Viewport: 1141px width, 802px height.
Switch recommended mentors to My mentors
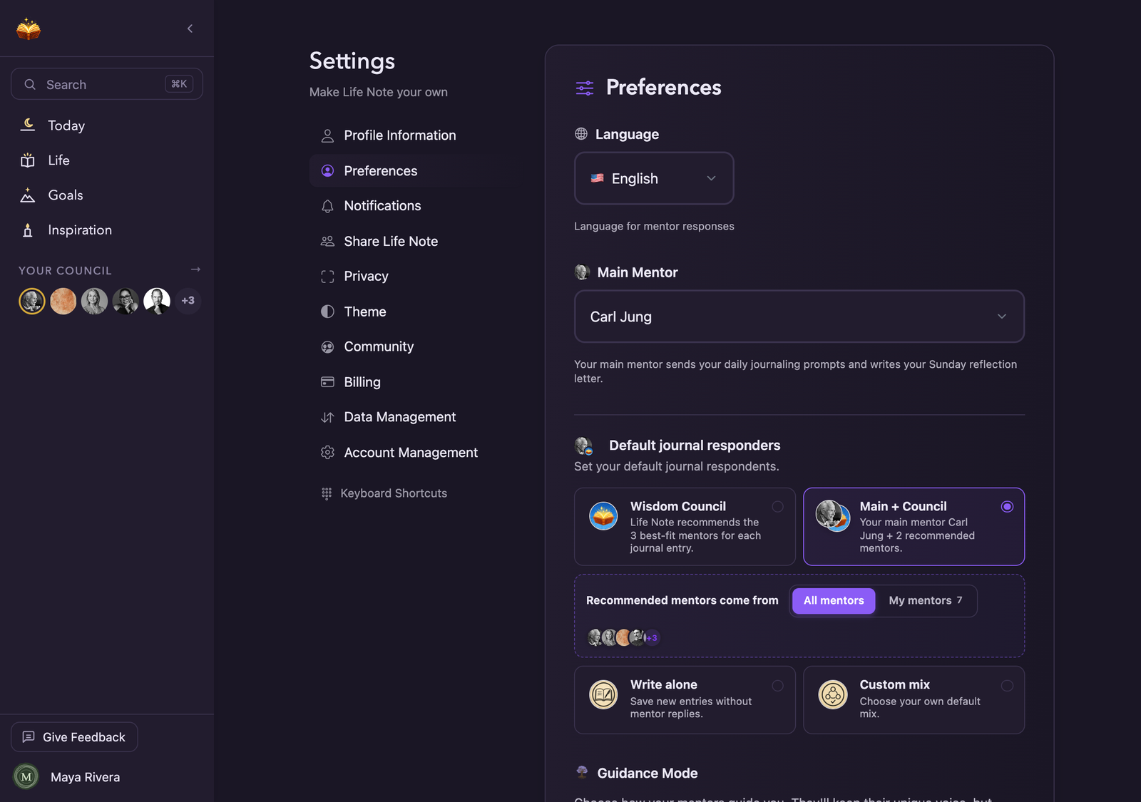(925, 601)
